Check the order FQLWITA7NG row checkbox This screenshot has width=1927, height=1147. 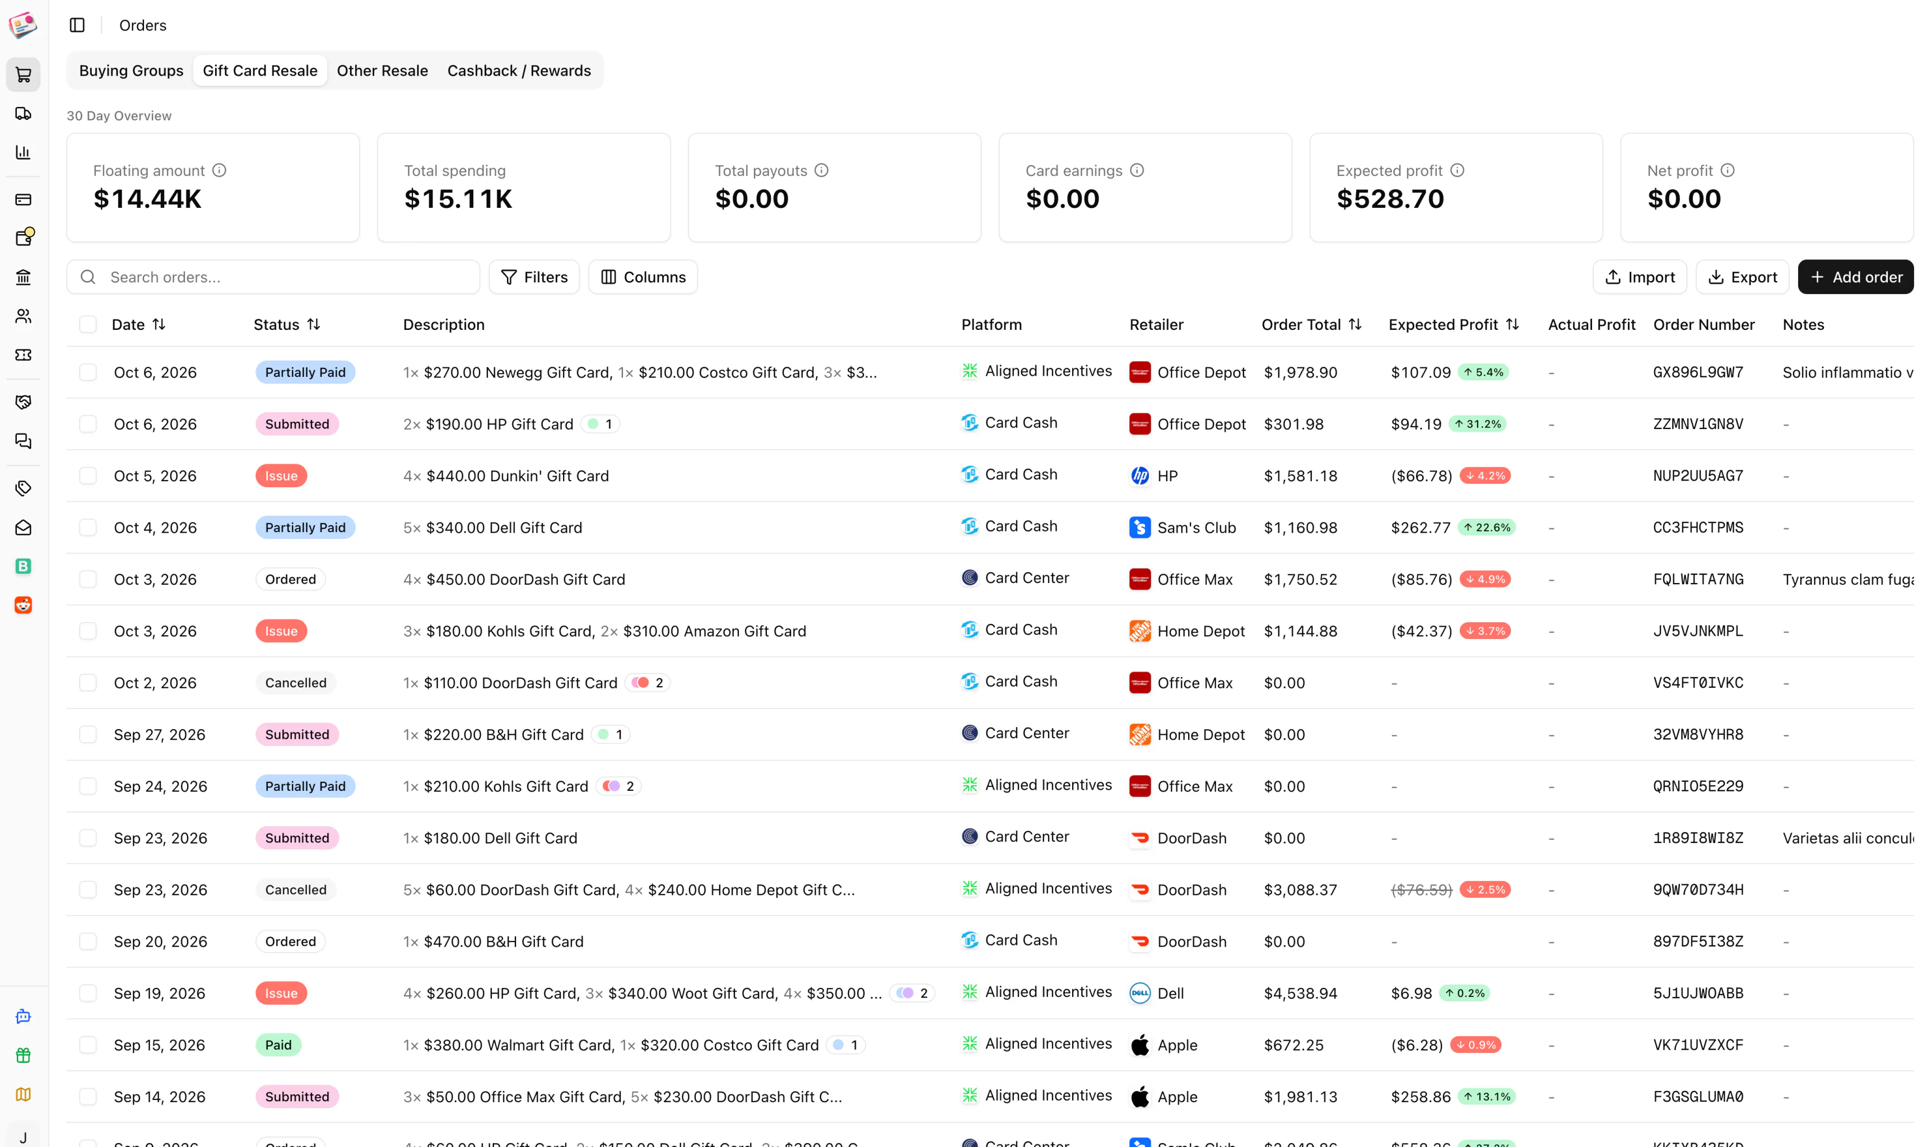(88, 580)
